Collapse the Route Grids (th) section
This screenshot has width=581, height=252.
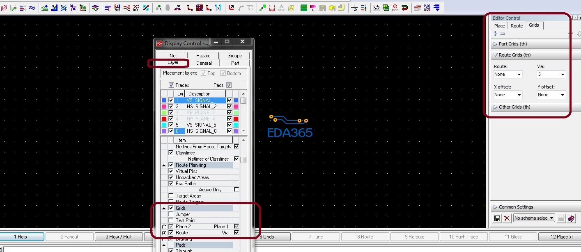point(495,55)
